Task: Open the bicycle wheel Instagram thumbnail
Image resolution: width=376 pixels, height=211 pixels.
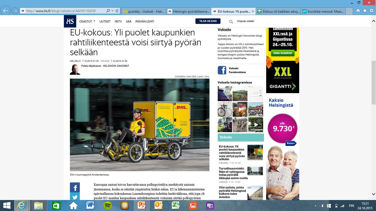Action: click(x=225, y=109)
